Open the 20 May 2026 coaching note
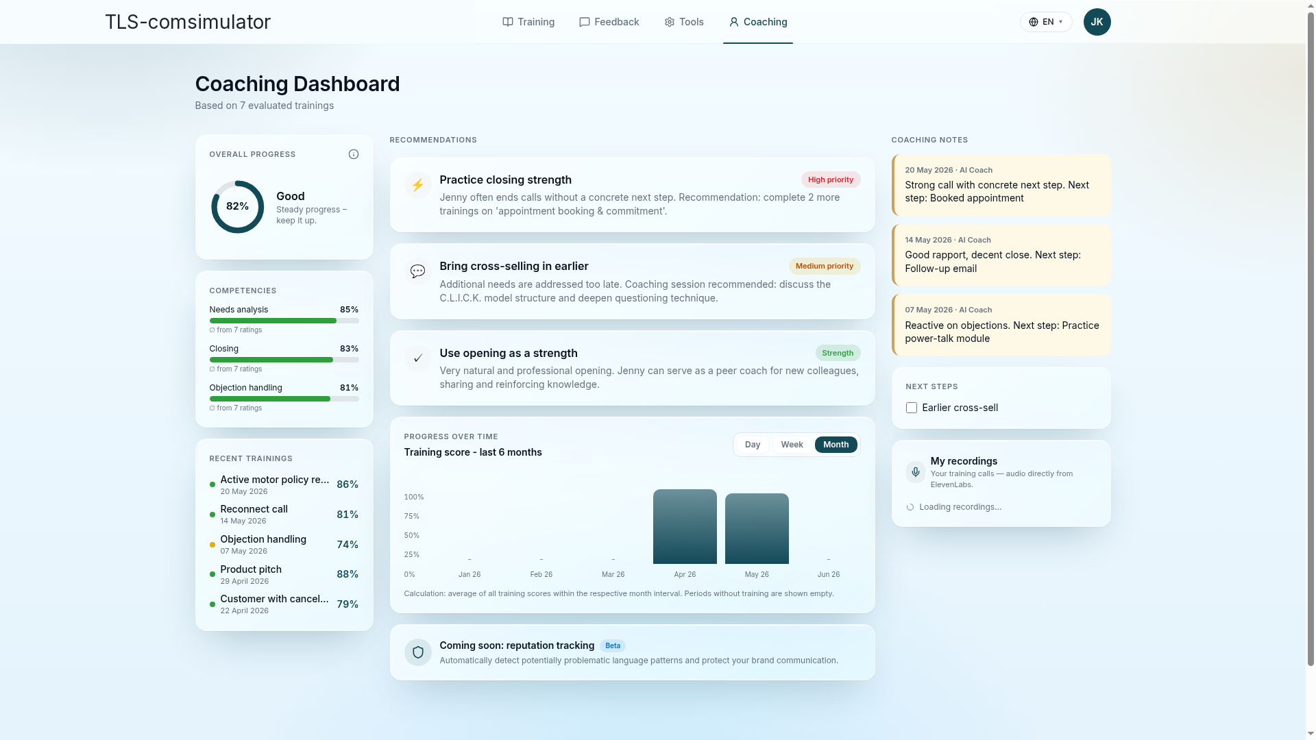Screen dimensions: 1316x740 tap(1001, 185)
